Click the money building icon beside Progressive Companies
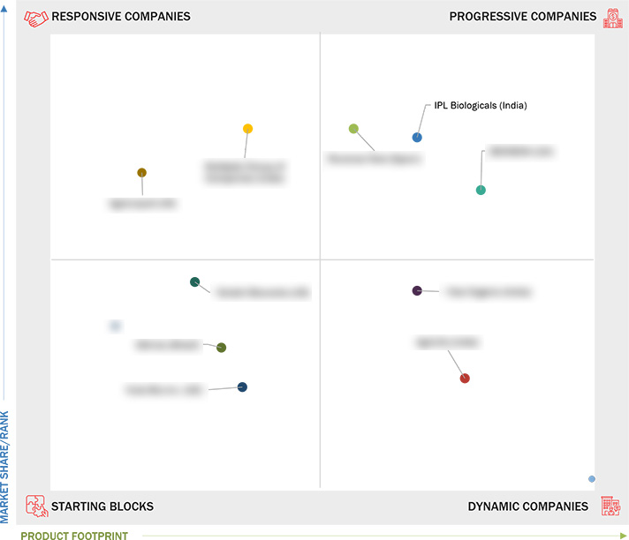This screenshot has height=540, width=629. coord(613,18)
